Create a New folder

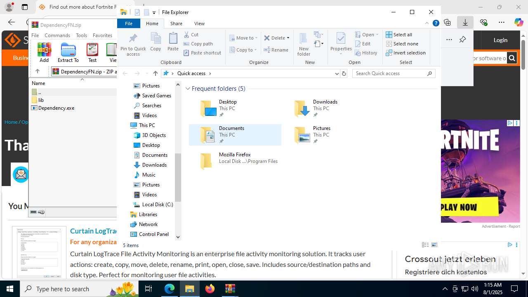[304, 45]
